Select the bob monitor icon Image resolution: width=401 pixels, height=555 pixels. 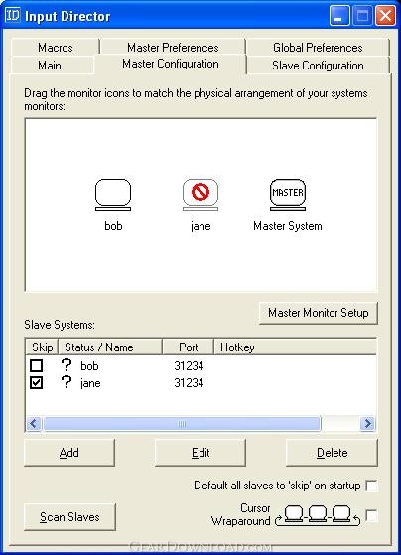pyautogui.click(x=113, y=195)
